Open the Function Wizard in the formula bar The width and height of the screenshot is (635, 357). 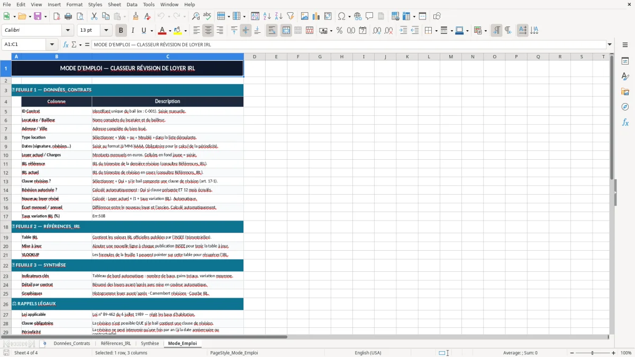(66, 44)
